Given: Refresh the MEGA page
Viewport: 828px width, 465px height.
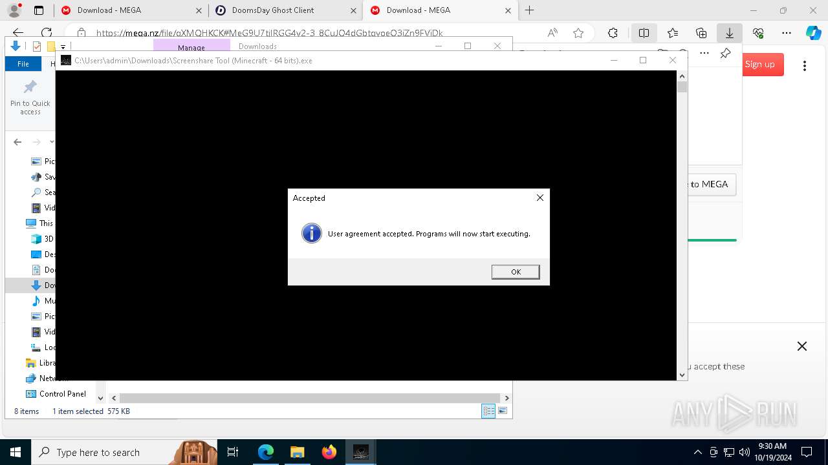Looking at the screenshot, I should click(47, 33).
